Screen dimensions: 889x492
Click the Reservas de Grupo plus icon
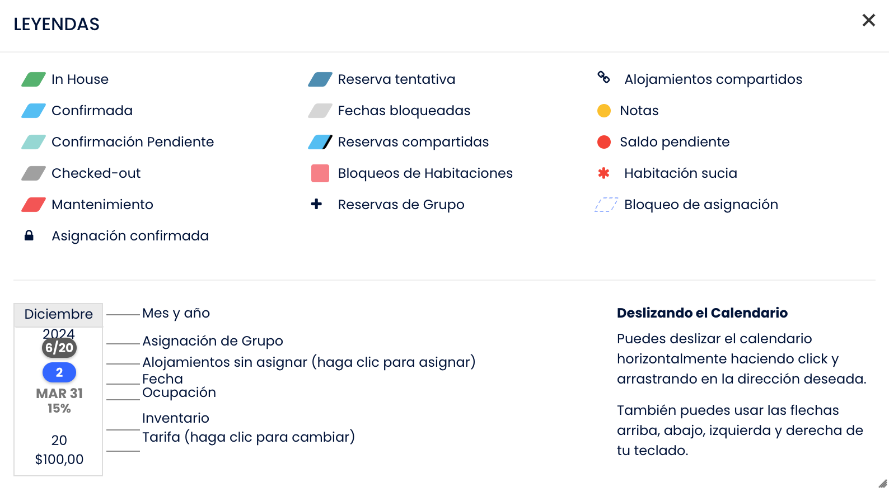pos(316,204)
